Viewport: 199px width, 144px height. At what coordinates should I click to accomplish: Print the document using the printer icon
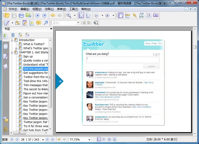(x=21, y=15)
